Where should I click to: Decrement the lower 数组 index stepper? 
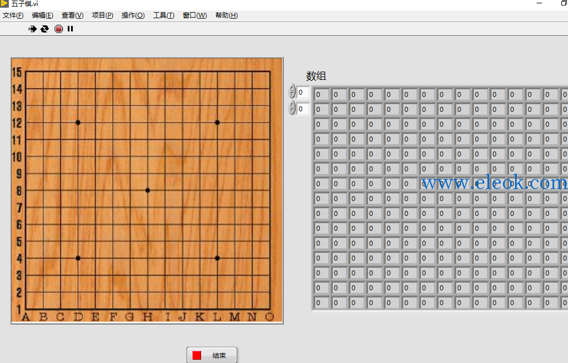293,111
